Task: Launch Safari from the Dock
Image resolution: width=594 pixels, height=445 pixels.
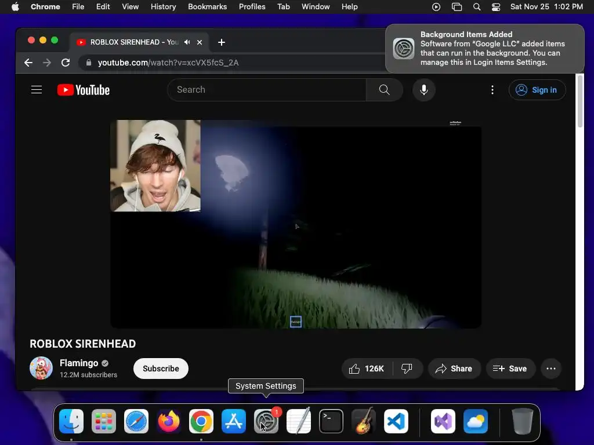Action: pyautogui.click(x=136, y=421)
